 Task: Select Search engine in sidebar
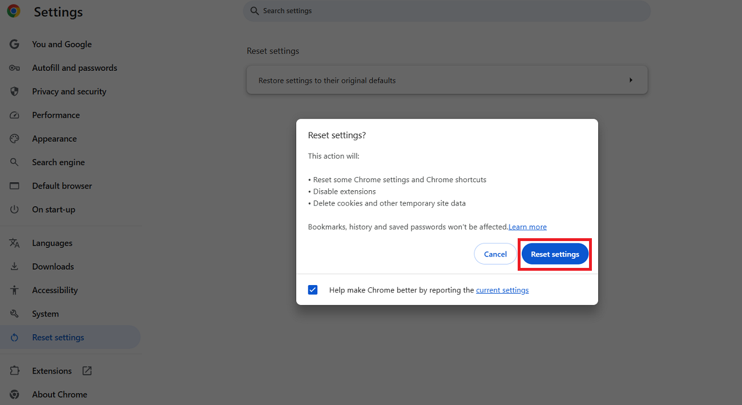58,162
